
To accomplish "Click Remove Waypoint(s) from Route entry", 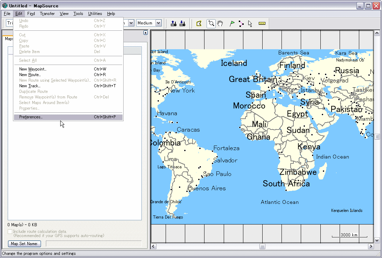I will [68, 97].
